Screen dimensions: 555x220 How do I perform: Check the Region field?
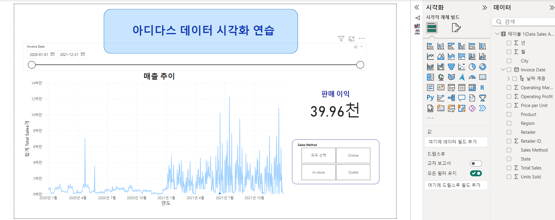click(x=509, y=123)
